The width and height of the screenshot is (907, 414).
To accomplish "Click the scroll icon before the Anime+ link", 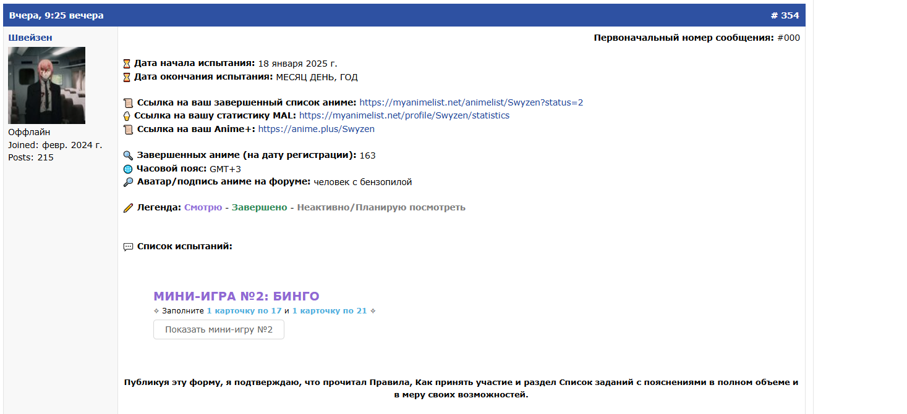I will (x=128, y=130).
